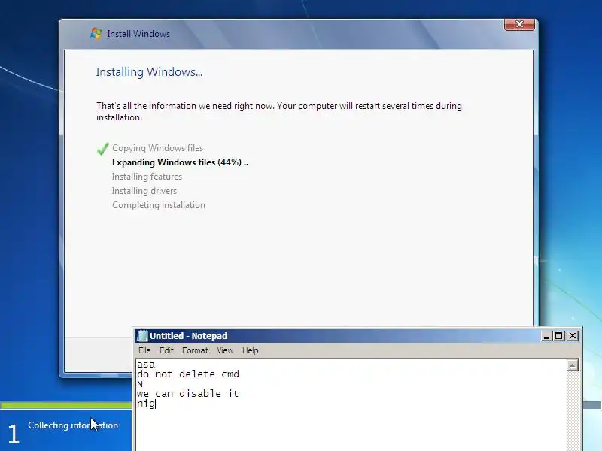Open the File menu in Notepad
Viewport: 602px width, 451px height.
coord(144,350)
